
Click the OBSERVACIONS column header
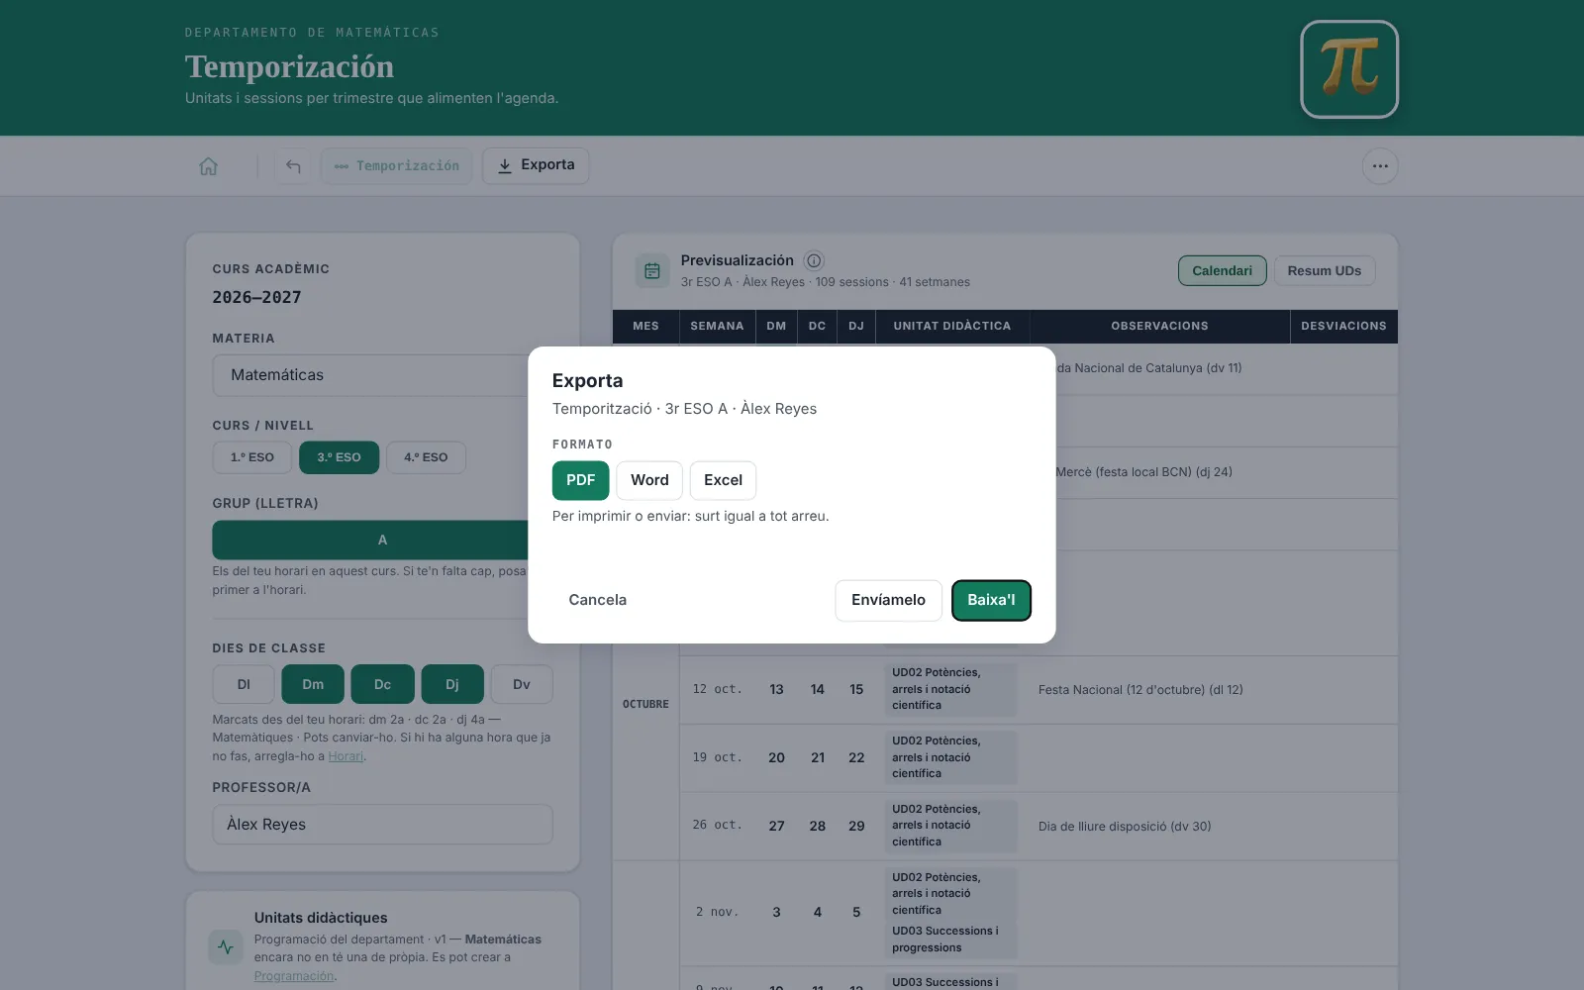(x=1159, y=326)
